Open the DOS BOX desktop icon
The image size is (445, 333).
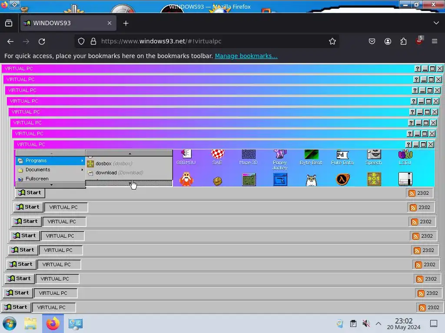[x=374, y=179]
